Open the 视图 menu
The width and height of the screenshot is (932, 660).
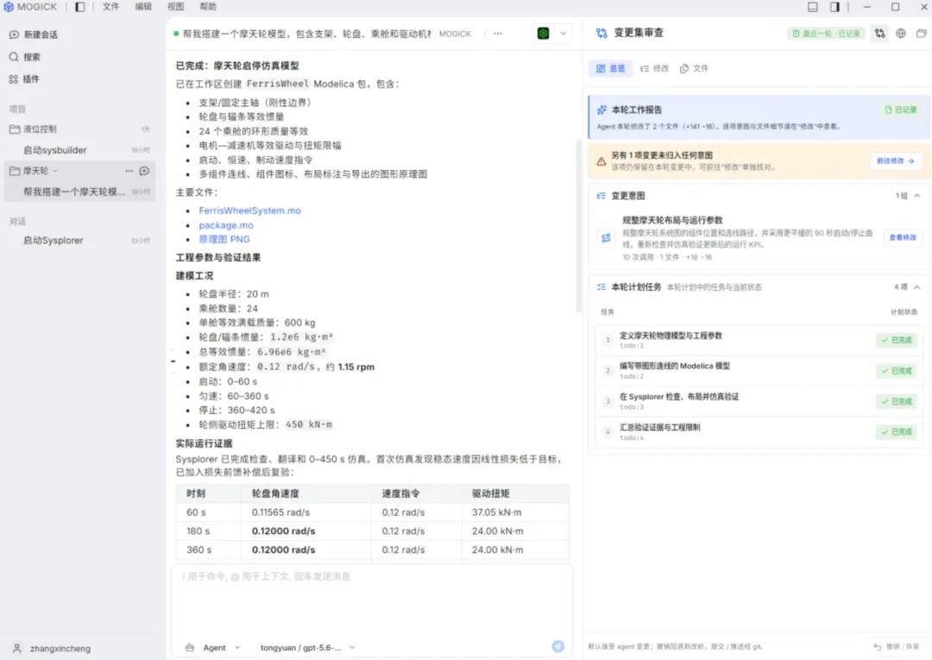coord(175,7)
